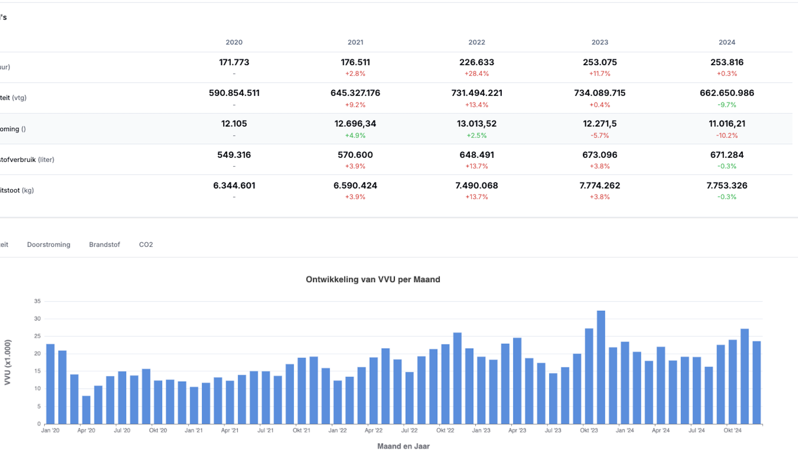Click the +28.4% change for 2022
798x462 pixels.
click(x=477, y=74)
